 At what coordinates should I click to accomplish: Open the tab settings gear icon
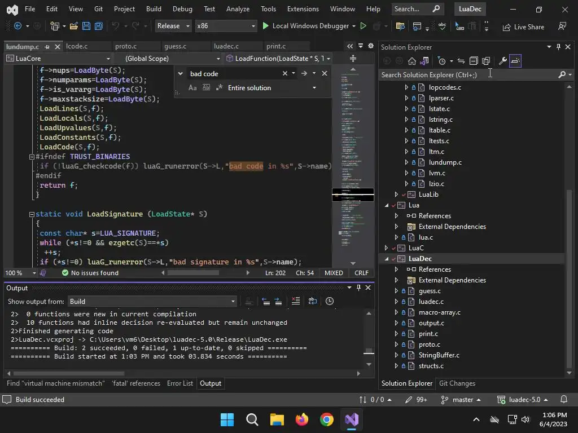[371, 46]
